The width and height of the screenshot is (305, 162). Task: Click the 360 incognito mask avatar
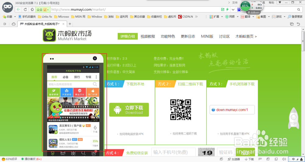point(8,8)
